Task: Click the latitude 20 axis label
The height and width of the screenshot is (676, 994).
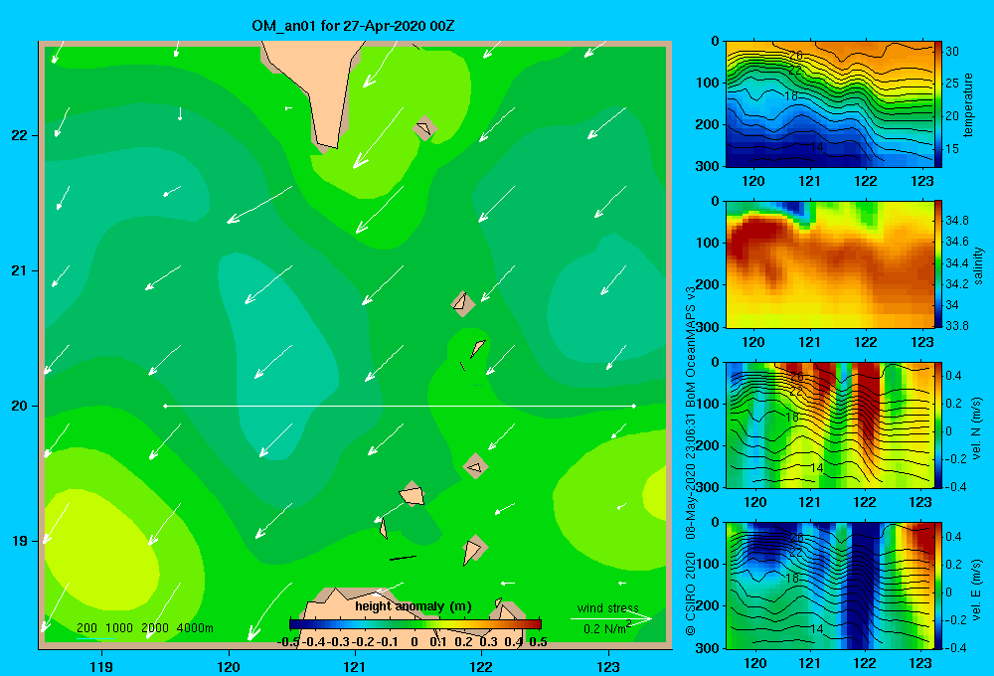Action: click(20, 406)
